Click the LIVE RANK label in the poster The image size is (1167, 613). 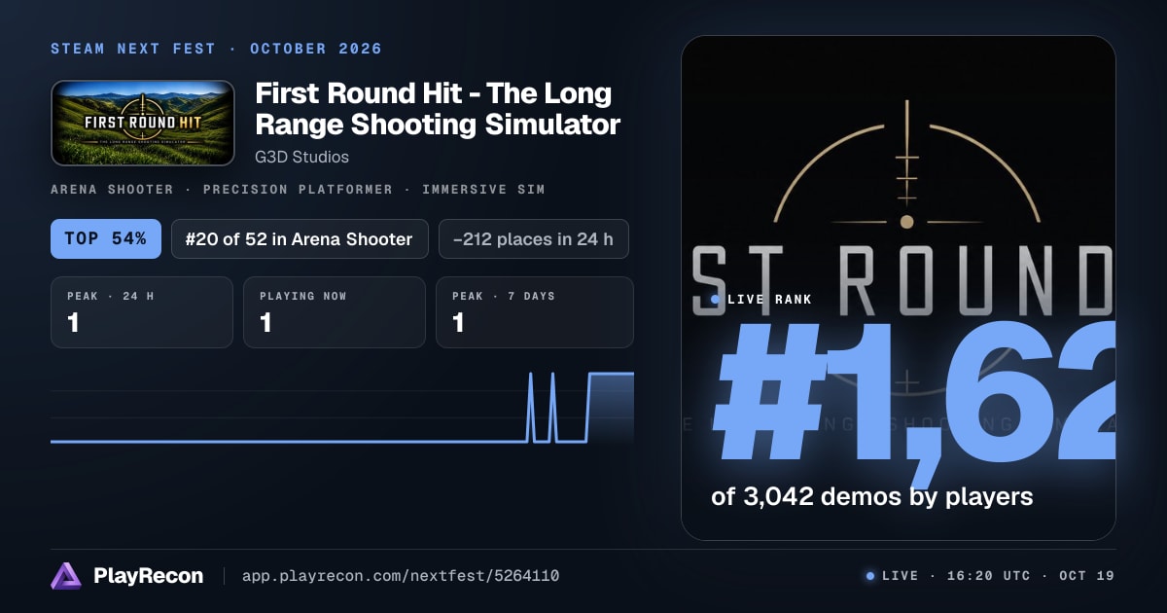coord(769,300)
